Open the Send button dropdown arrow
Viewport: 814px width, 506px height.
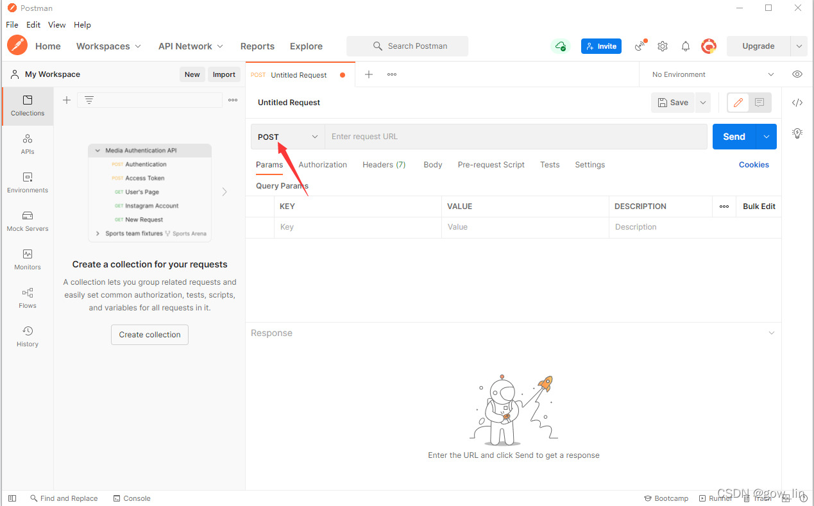point(767,137)
